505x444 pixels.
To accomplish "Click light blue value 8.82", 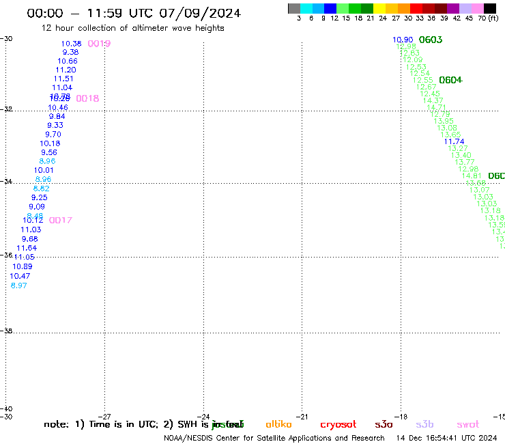I will 41,189.
